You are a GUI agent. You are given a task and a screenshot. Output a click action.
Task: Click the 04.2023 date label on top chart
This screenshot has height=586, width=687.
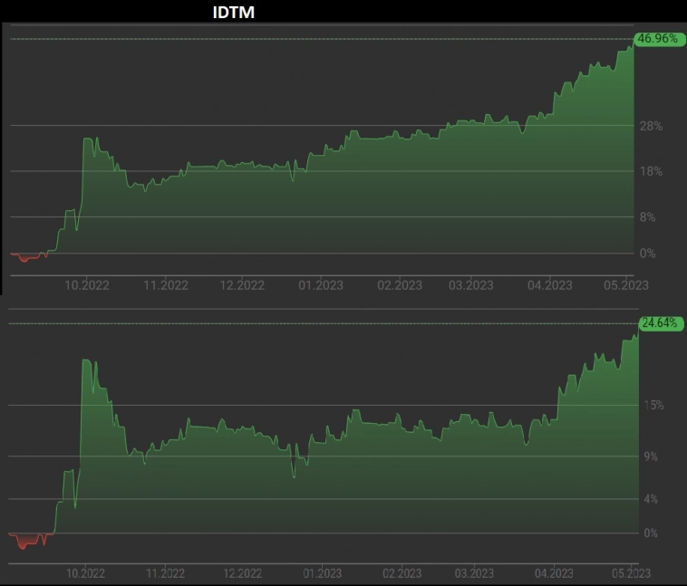coord(550,285)
